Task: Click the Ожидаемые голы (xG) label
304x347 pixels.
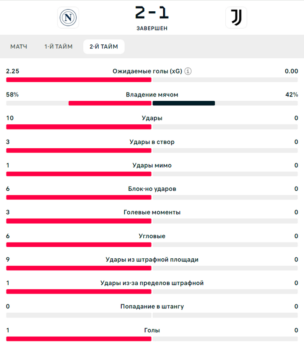Action: click(147, 71)
